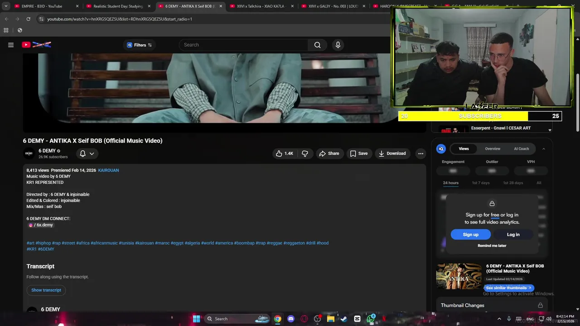Screen dimensions: 580x326
Task: Select the vidIQ Views tab
Action: point(464,149)
